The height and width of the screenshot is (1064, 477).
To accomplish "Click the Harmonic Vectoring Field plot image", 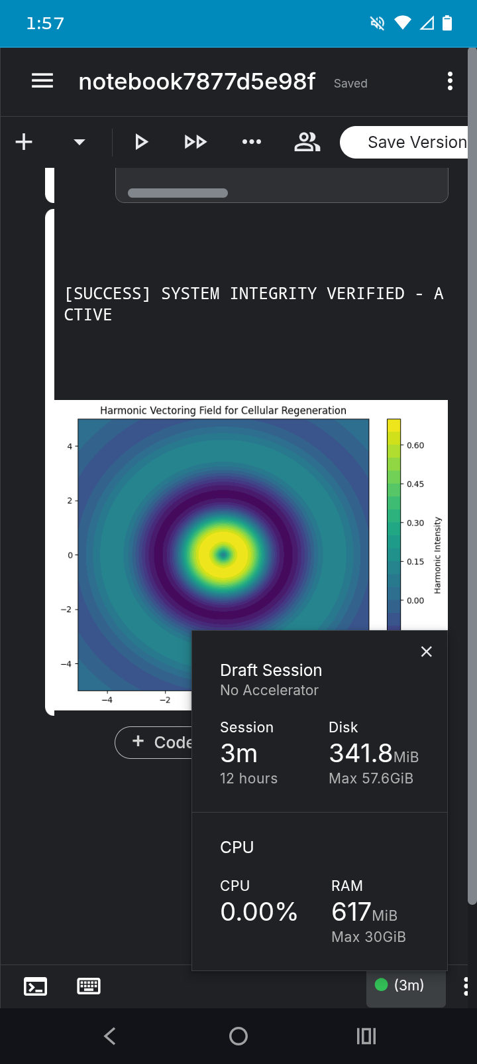I will (x=251, y=555).
